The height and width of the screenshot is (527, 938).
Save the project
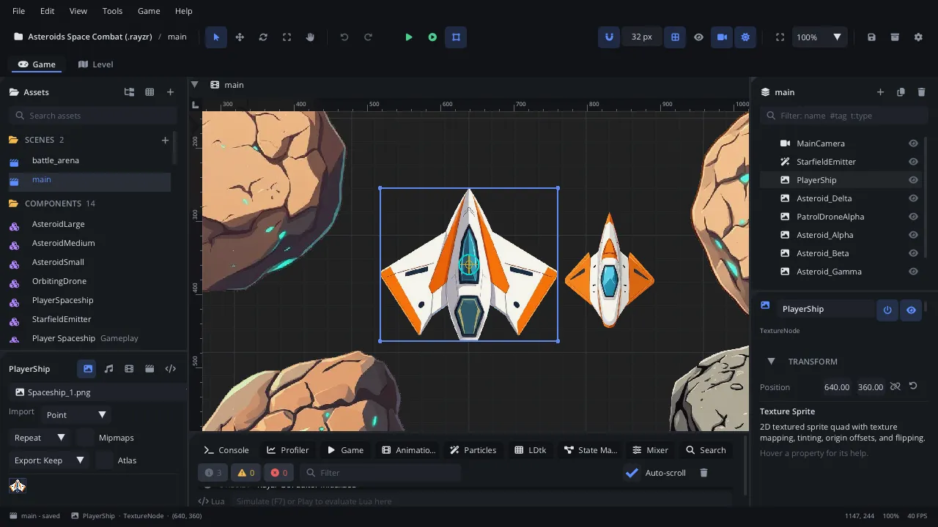871,37
